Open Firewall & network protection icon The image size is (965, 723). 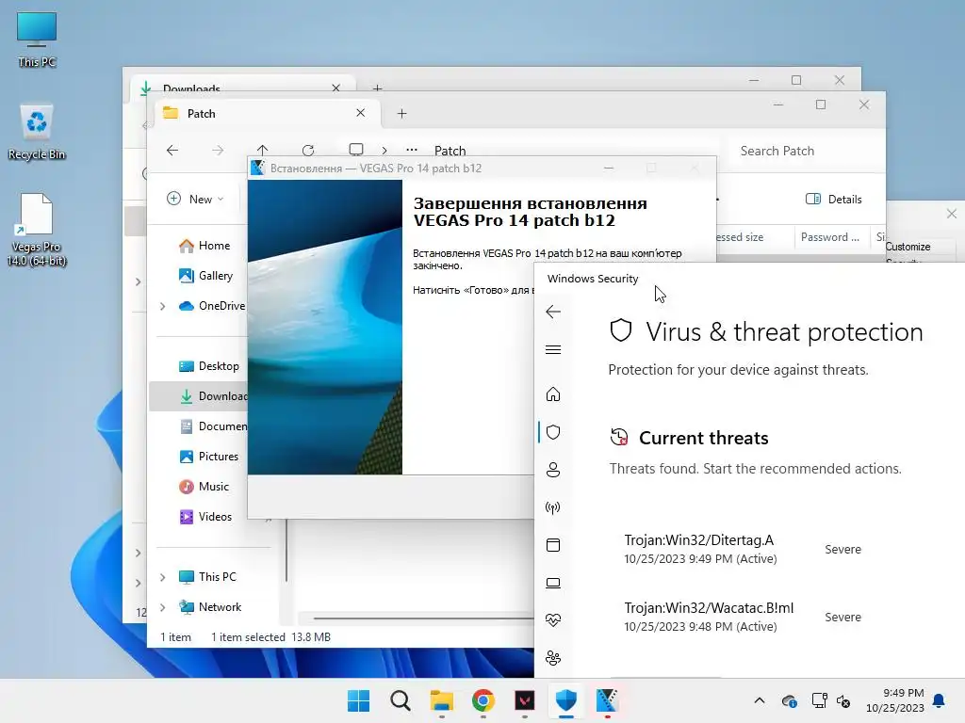pyautogui.click(x=552, y=507)
